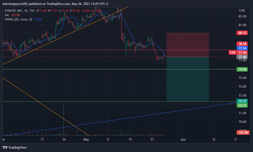Click the red 125.5K volume label
Image resolution: width=253 pixels, height=152 pixels.
(x=243, y=133)
